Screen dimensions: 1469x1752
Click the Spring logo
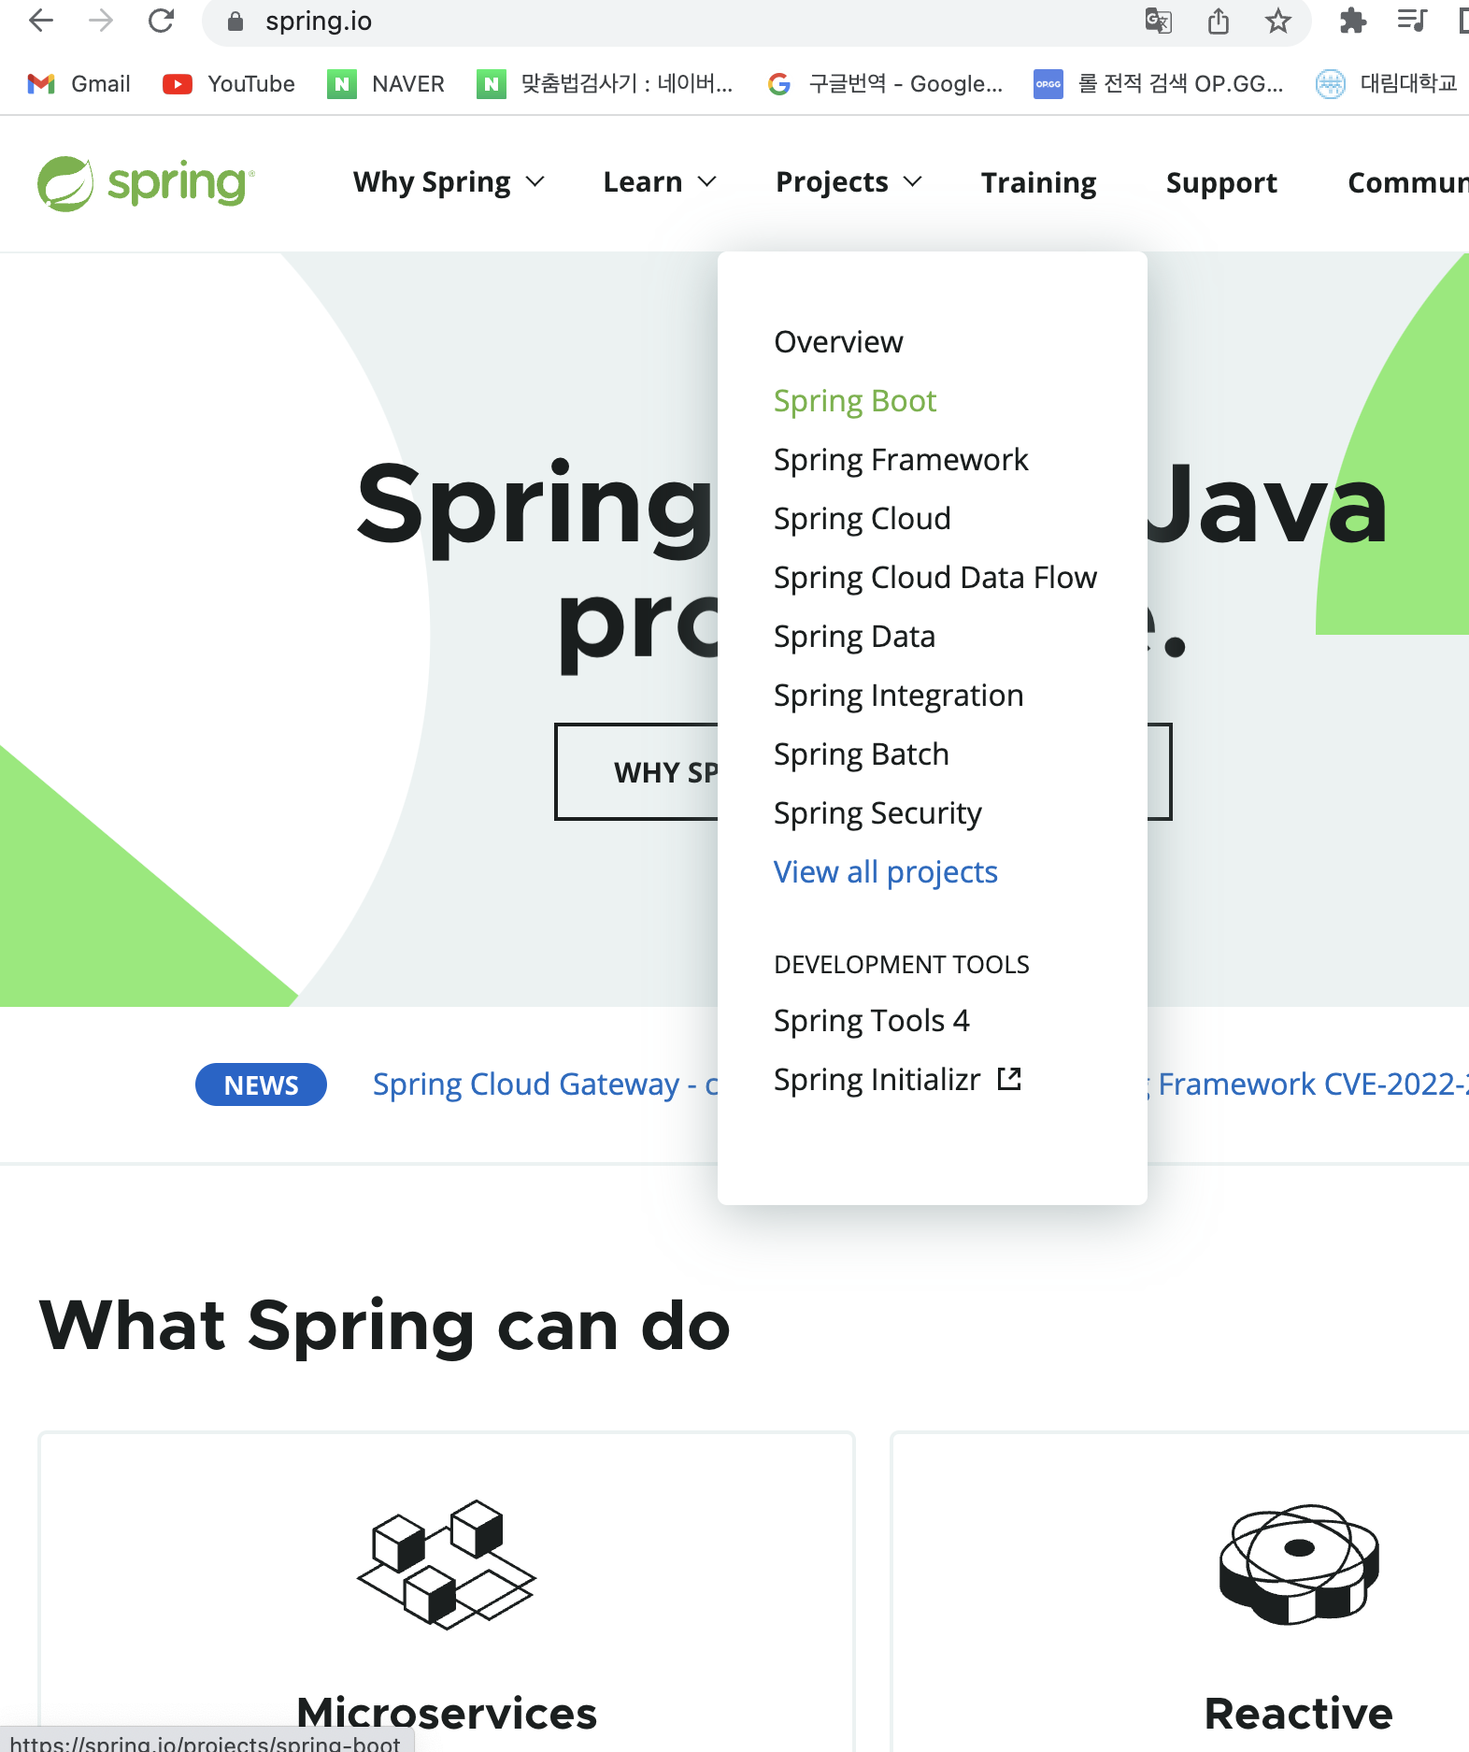(x=146, y=183)
